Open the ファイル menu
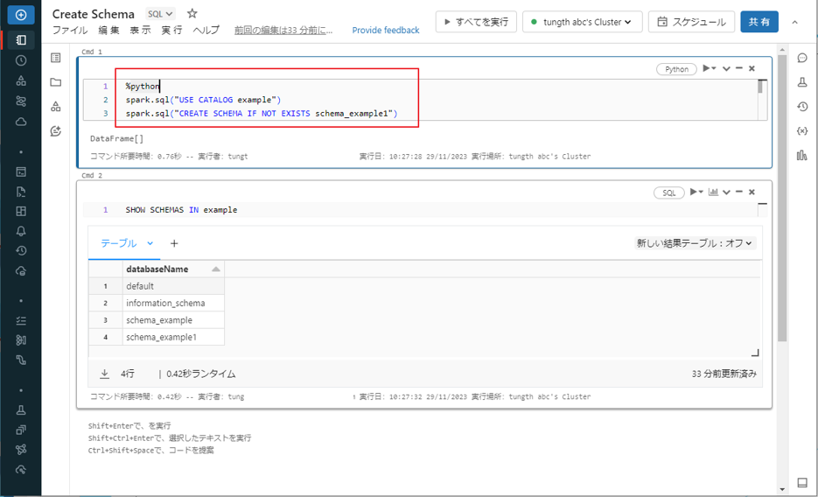This screenshot has width=818, height=497. click(70, 31)
